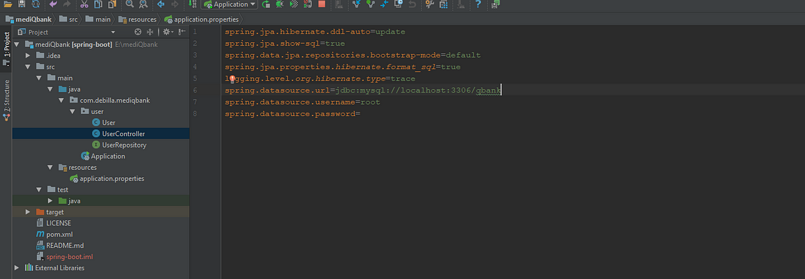Click the Copy toolbar icon
The image size is (805, 279).
[x=98, y=5]
